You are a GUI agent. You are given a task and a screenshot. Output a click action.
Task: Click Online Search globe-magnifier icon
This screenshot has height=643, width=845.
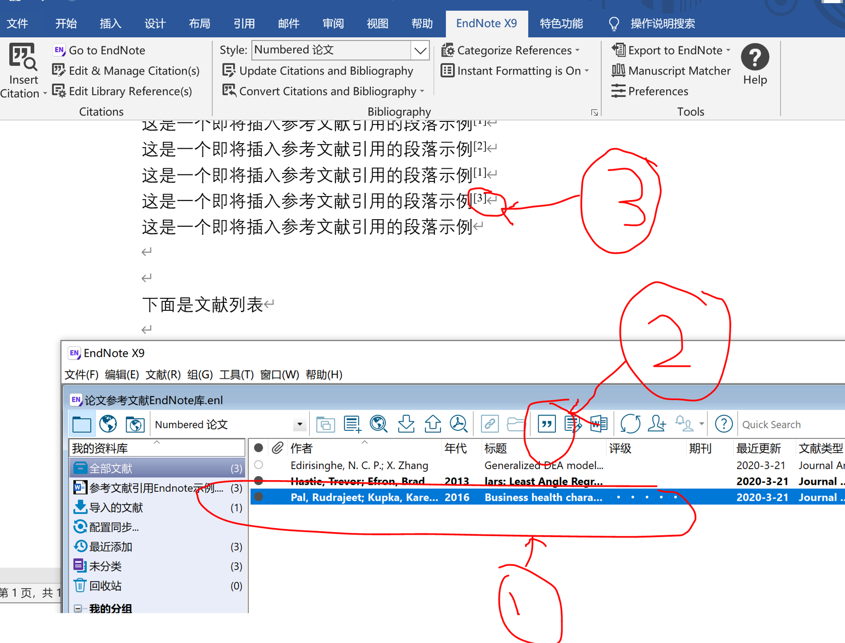378,424
